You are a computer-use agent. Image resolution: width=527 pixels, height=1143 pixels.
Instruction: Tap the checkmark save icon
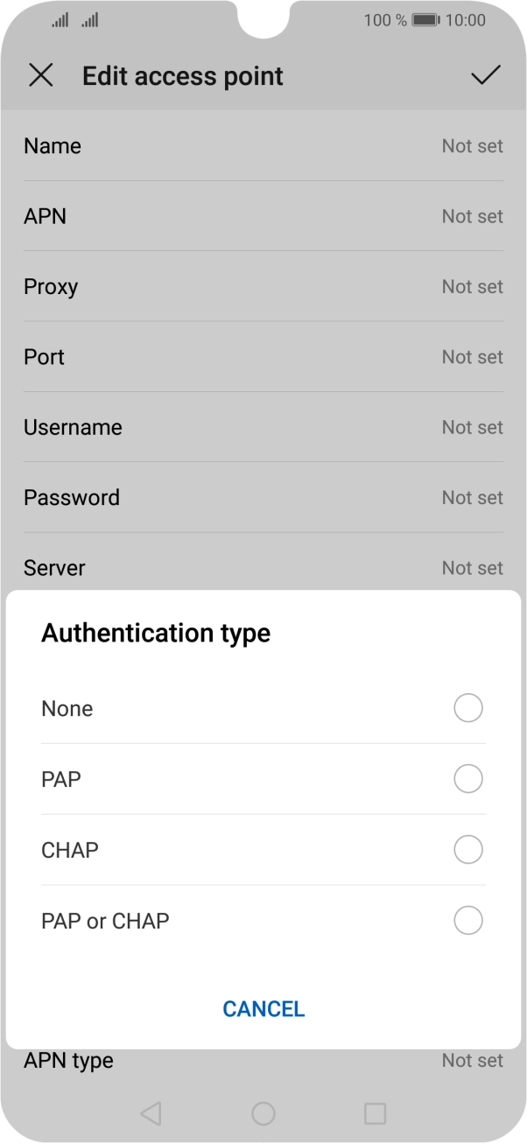485,76
